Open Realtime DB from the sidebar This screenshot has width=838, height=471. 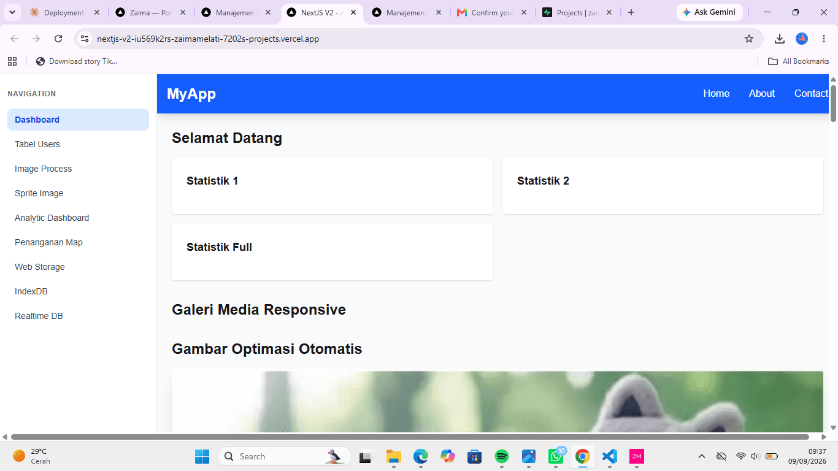pos(78,316)
